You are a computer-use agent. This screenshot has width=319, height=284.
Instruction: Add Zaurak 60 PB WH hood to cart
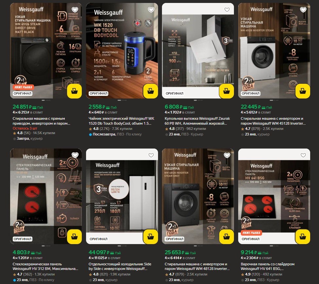point(226,91)
